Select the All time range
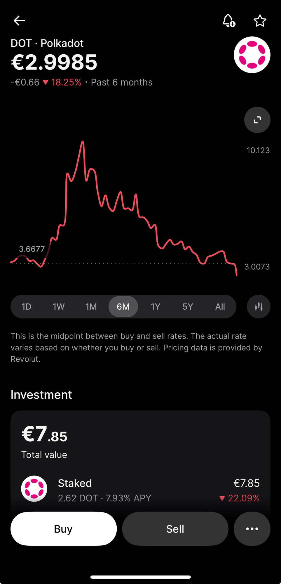This screenshot has height=584, width=281. [220, 306]
